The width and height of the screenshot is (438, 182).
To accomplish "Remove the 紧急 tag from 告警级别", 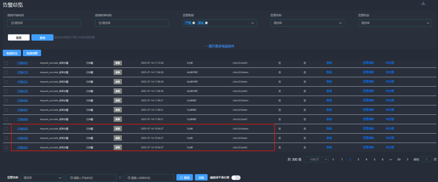I will 206,23.
